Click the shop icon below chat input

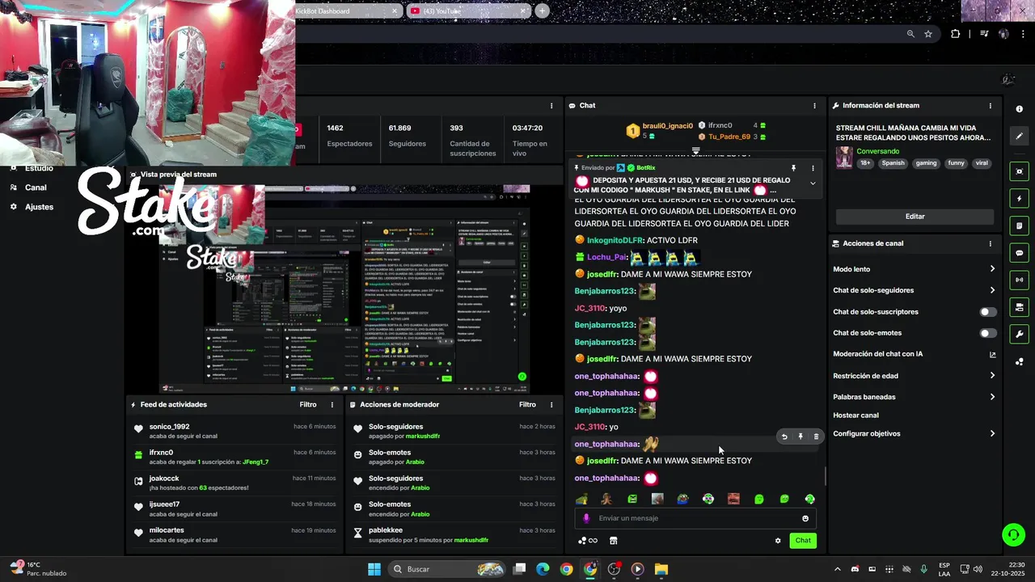click(x=613, y=541)
